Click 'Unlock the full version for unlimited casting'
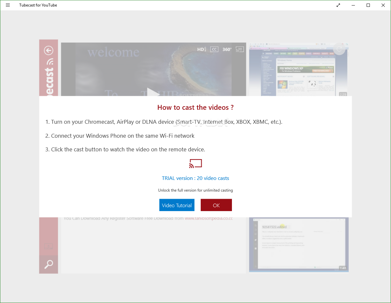391x303 pixels. click(x=195, y=190)
